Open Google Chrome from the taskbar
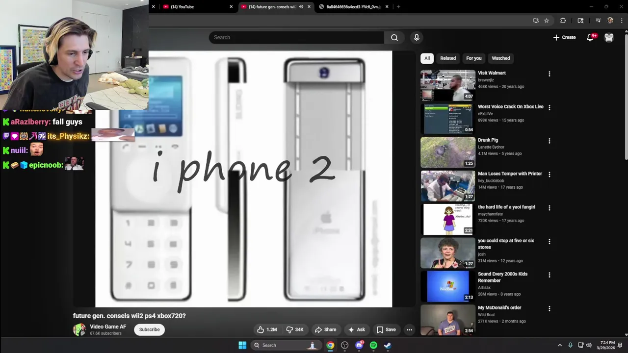Image resolution: width=628 pixels, height=353 pixels. click(x=331, y=345)
